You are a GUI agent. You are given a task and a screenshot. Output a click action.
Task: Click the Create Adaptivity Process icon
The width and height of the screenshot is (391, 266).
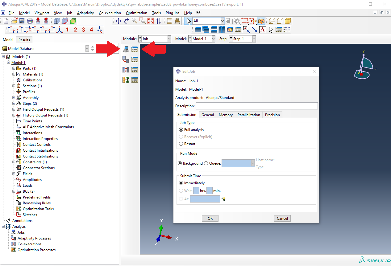[126, 59]
